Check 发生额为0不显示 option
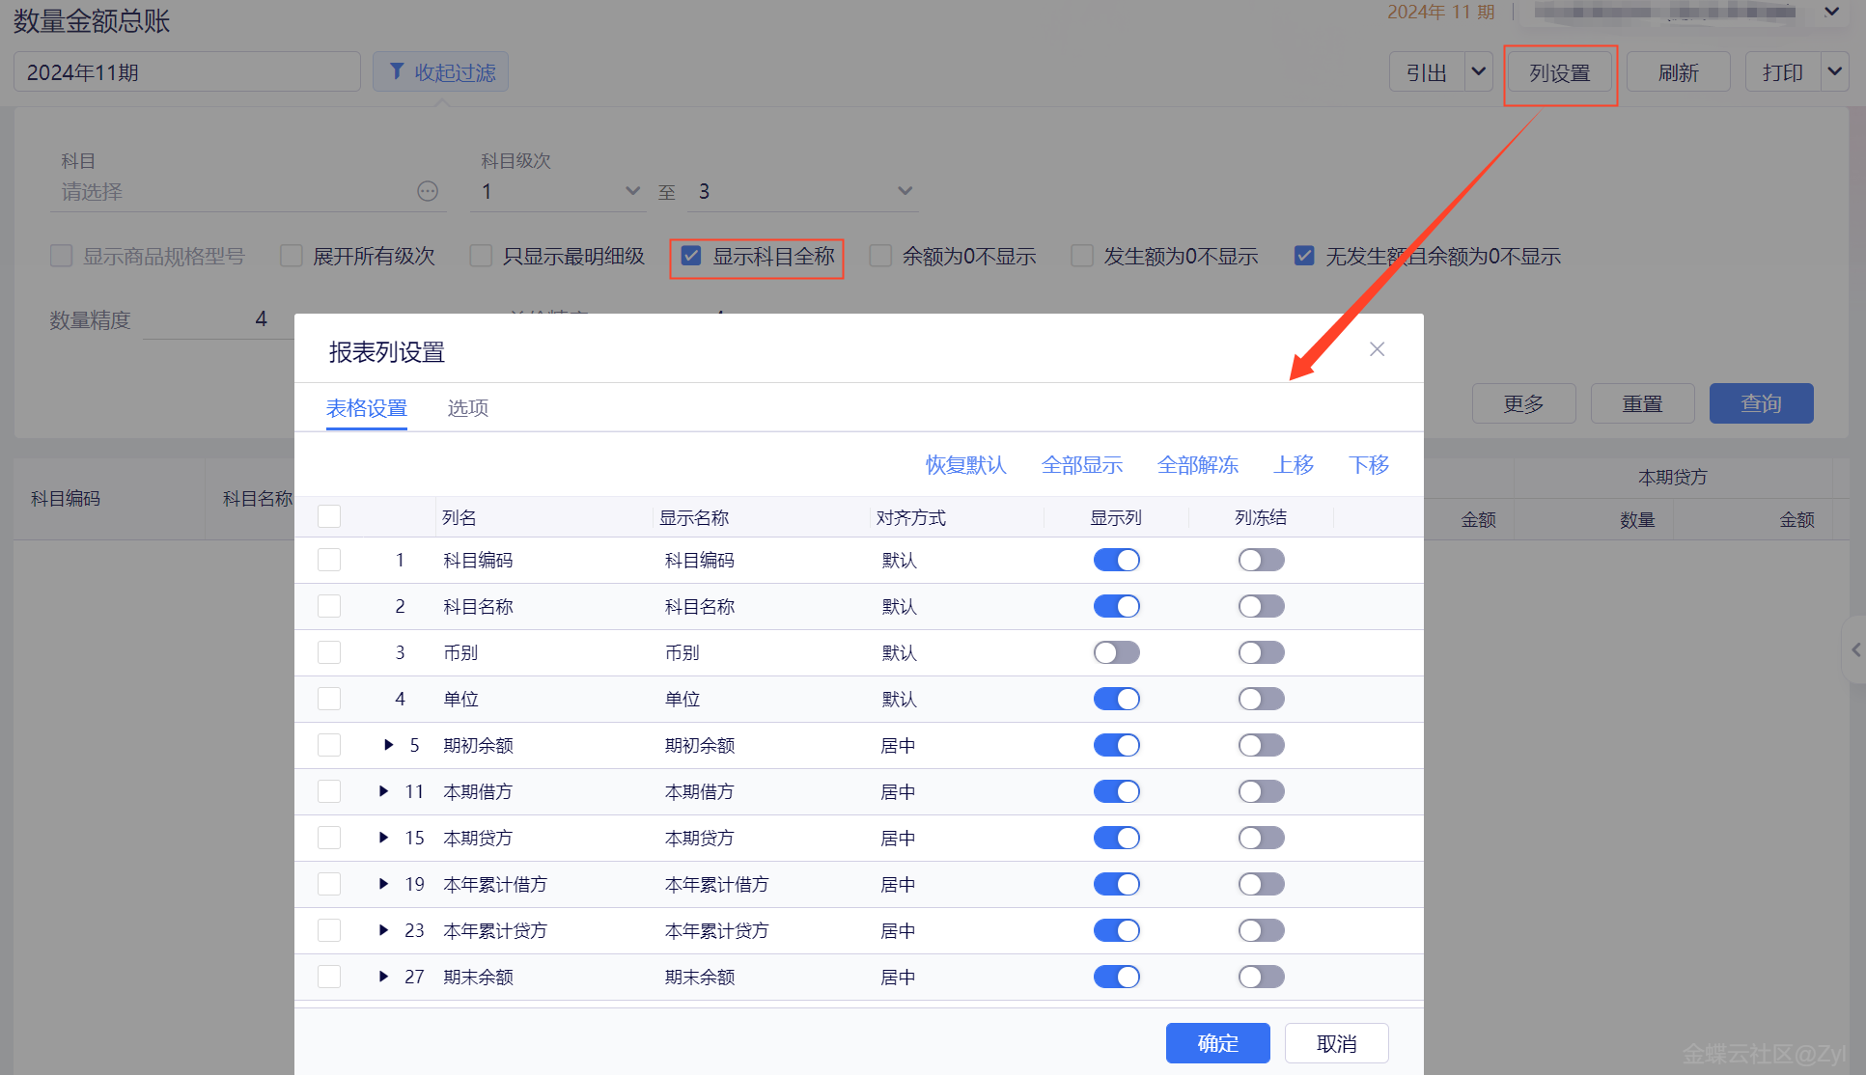Image resolution: width=1866 pixels, height=1075 pixels. click(x=1082, y=256)
